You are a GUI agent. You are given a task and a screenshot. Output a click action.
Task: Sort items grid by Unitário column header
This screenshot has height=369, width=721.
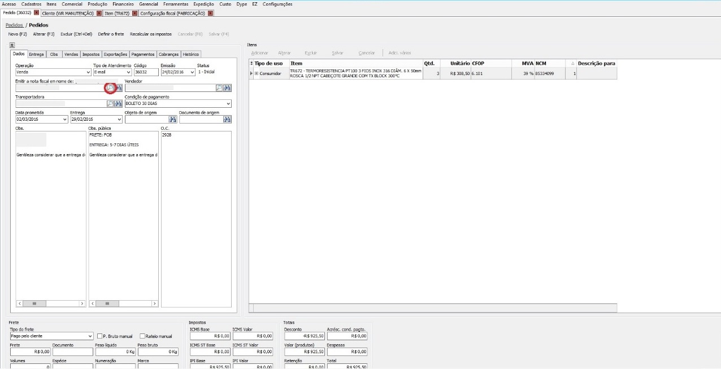455,63
